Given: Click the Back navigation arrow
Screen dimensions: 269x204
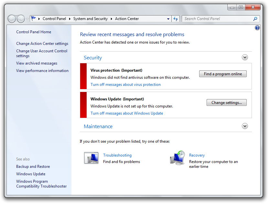Looking at the screenshot, I should pos(12,19).
